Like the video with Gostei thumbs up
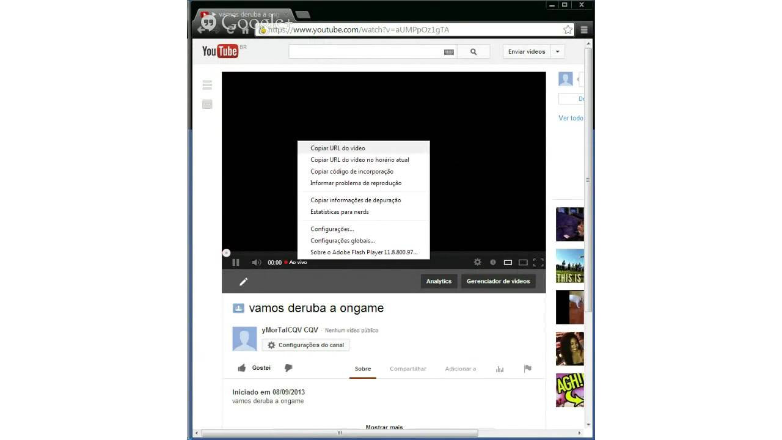782x440 pixels. click(254, 368)
